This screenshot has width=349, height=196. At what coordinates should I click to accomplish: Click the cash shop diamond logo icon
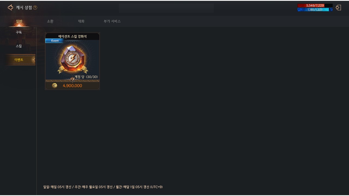[10, 8]
